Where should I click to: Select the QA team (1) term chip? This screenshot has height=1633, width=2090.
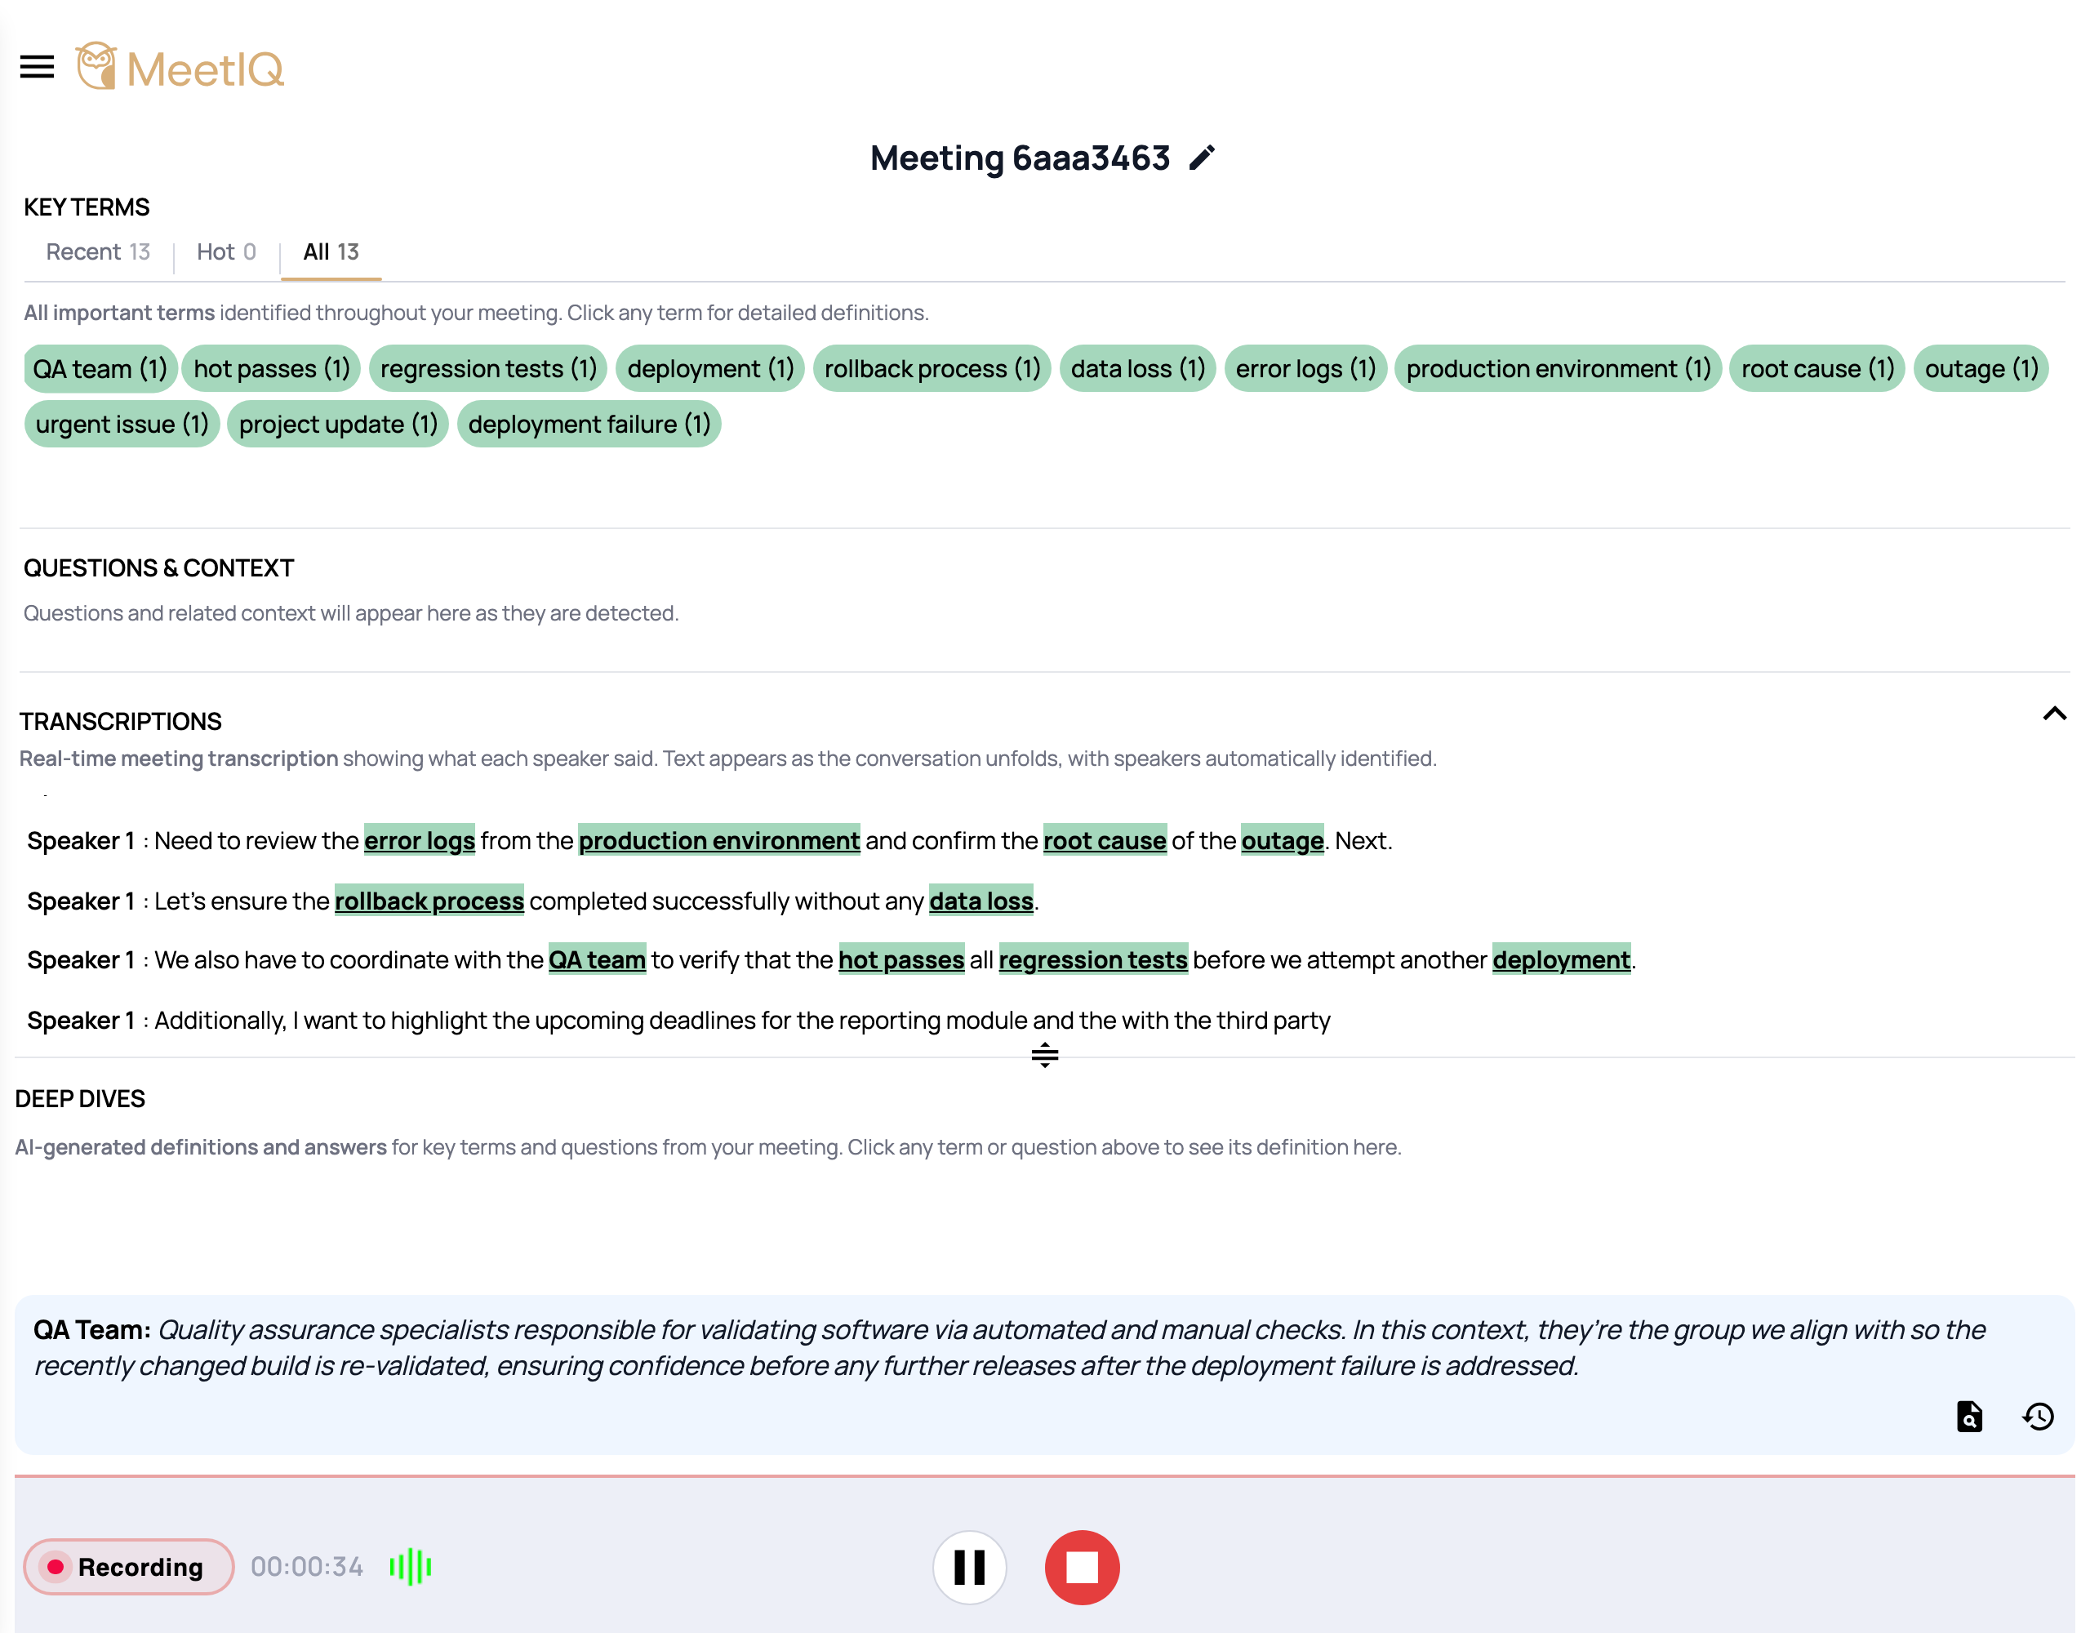(100, 368)
